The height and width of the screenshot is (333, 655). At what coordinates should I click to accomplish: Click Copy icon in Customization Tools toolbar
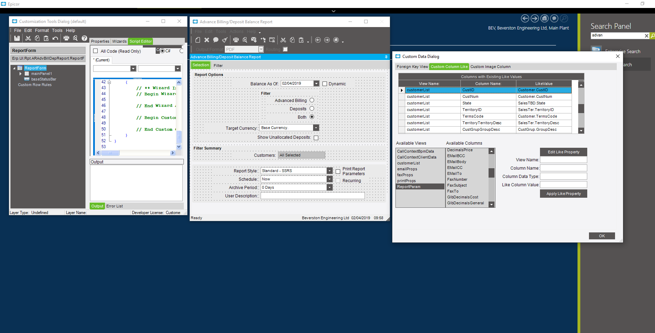[x=37, y=38]
